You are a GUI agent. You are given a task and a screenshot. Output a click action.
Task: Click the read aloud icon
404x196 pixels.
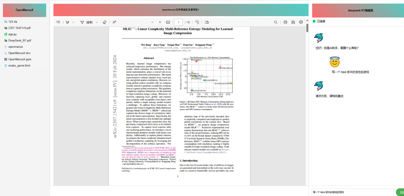(x=114, y=22)
